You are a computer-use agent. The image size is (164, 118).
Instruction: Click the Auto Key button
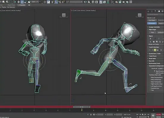[159, 114]
